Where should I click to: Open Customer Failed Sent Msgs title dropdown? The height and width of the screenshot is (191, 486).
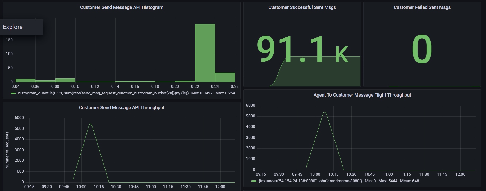tap(422, 7)
